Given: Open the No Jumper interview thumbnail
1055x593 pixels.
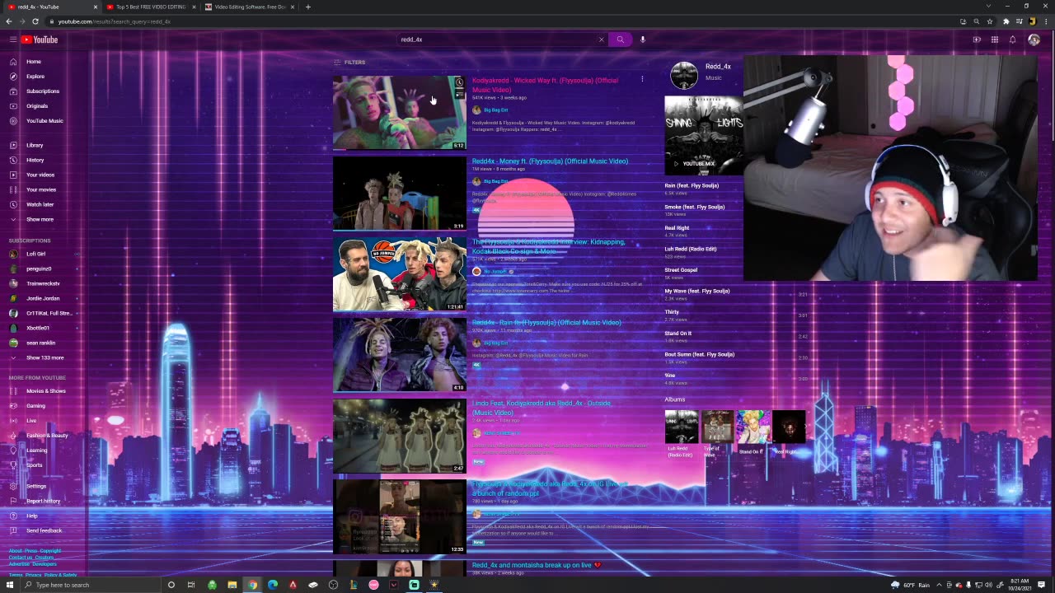Looking at the screenshot, I should coord(400,274).
